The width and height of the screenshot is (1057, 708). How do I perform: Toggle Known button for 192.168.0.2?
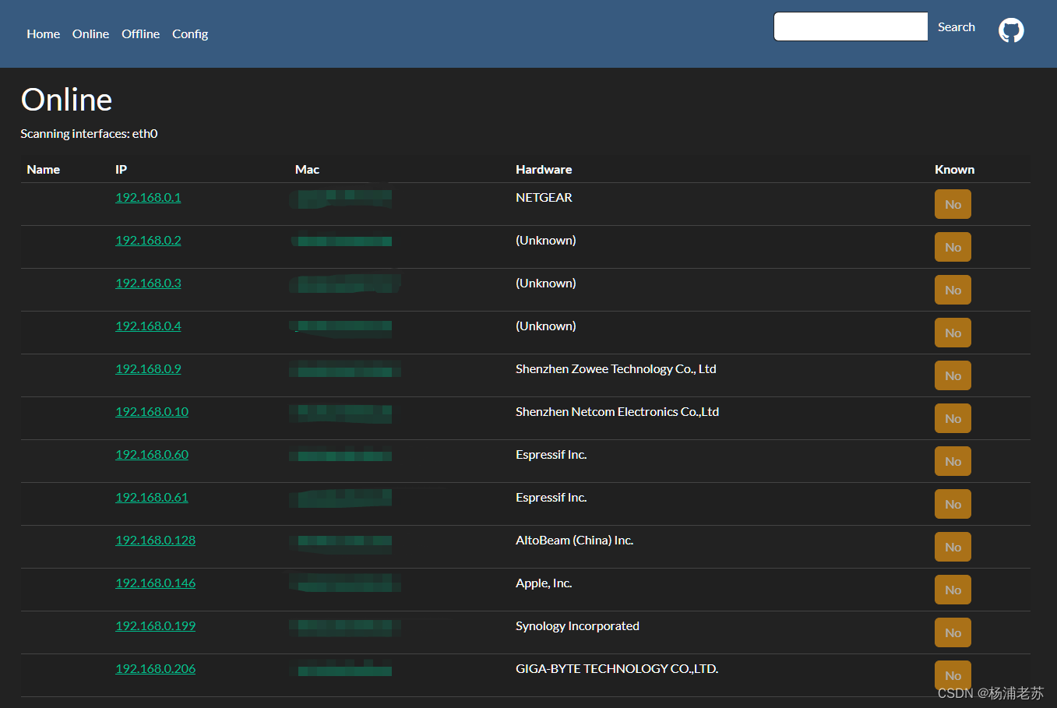click(x=953, y=247)
